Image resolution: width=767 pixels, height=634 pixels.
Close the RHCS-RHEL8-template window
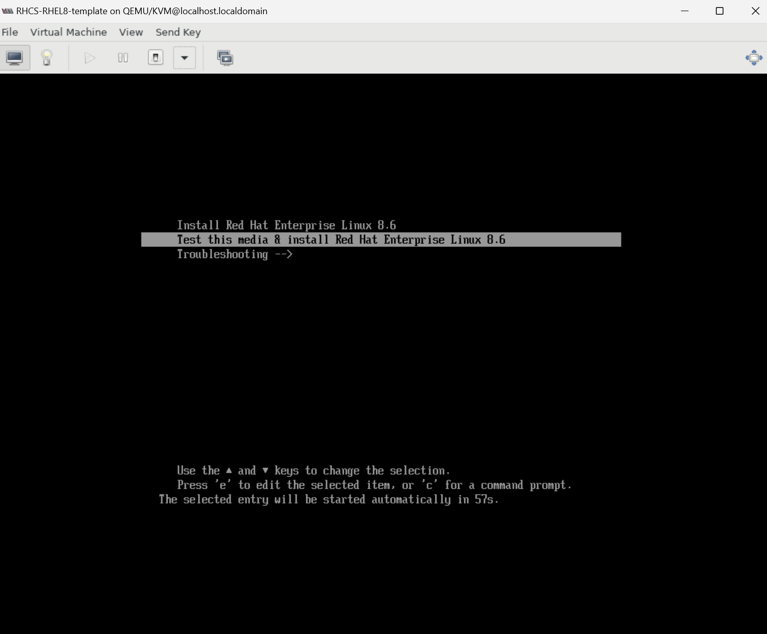click(x=755, y=11)
